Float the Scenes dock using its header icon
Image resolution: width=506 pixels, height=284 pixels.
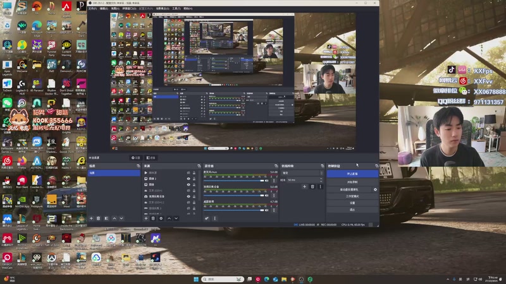[139, 166]
